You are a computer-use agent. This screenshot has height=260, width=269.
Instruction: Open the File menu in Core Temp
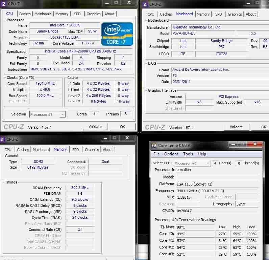[156, 154]
